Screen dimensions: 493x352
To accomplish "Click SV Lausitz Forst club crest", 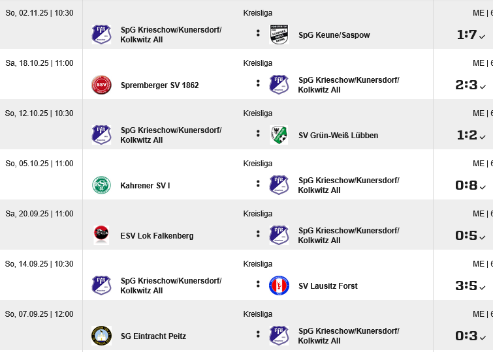I will pyautogui.click(x=279, y=286).
